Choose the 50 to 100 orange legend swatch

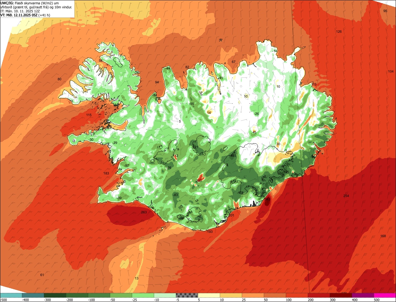(275, 295)
